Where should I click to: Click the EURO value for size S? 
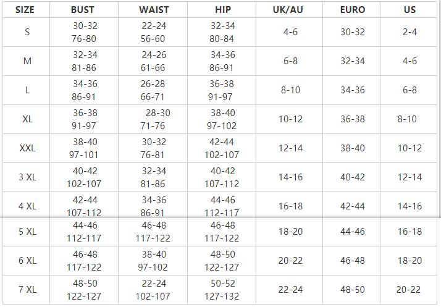click(x=352, y=32)
